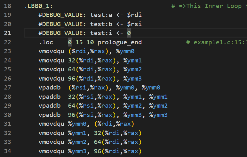Click line number 21 in the gutter
Image resolution: width=247 pixels, height=157 pixels.
tap(8, 33)
